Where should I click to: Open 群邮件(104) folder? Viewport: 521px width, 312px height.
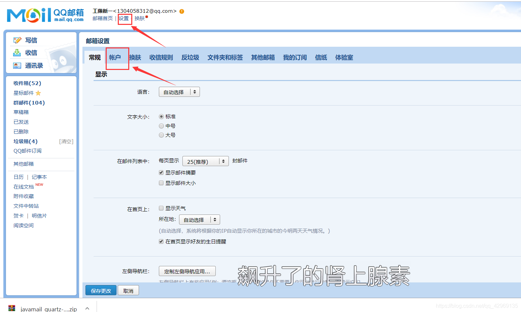(x=29, y=103)
